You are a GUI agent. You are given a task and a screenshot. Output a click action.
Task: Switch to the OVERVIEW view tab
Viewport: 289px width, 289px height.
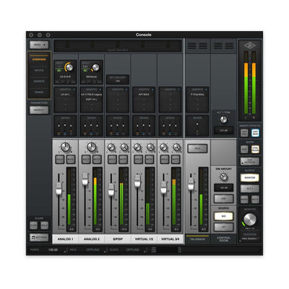coord(39,59)
